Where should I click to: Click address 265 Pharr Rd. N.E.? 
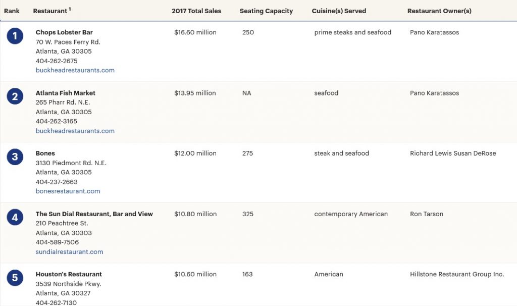(63, 103)
